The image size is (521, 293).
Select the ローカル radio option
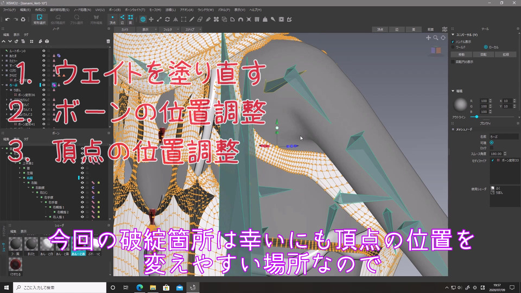486,47
